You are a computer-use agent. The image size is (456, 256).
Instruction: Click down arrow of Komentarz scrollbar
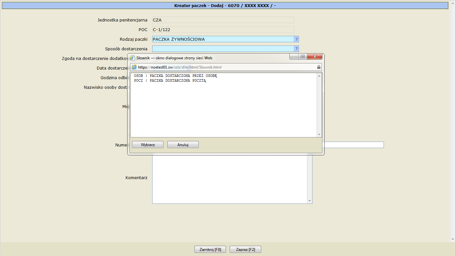(310, 201)
